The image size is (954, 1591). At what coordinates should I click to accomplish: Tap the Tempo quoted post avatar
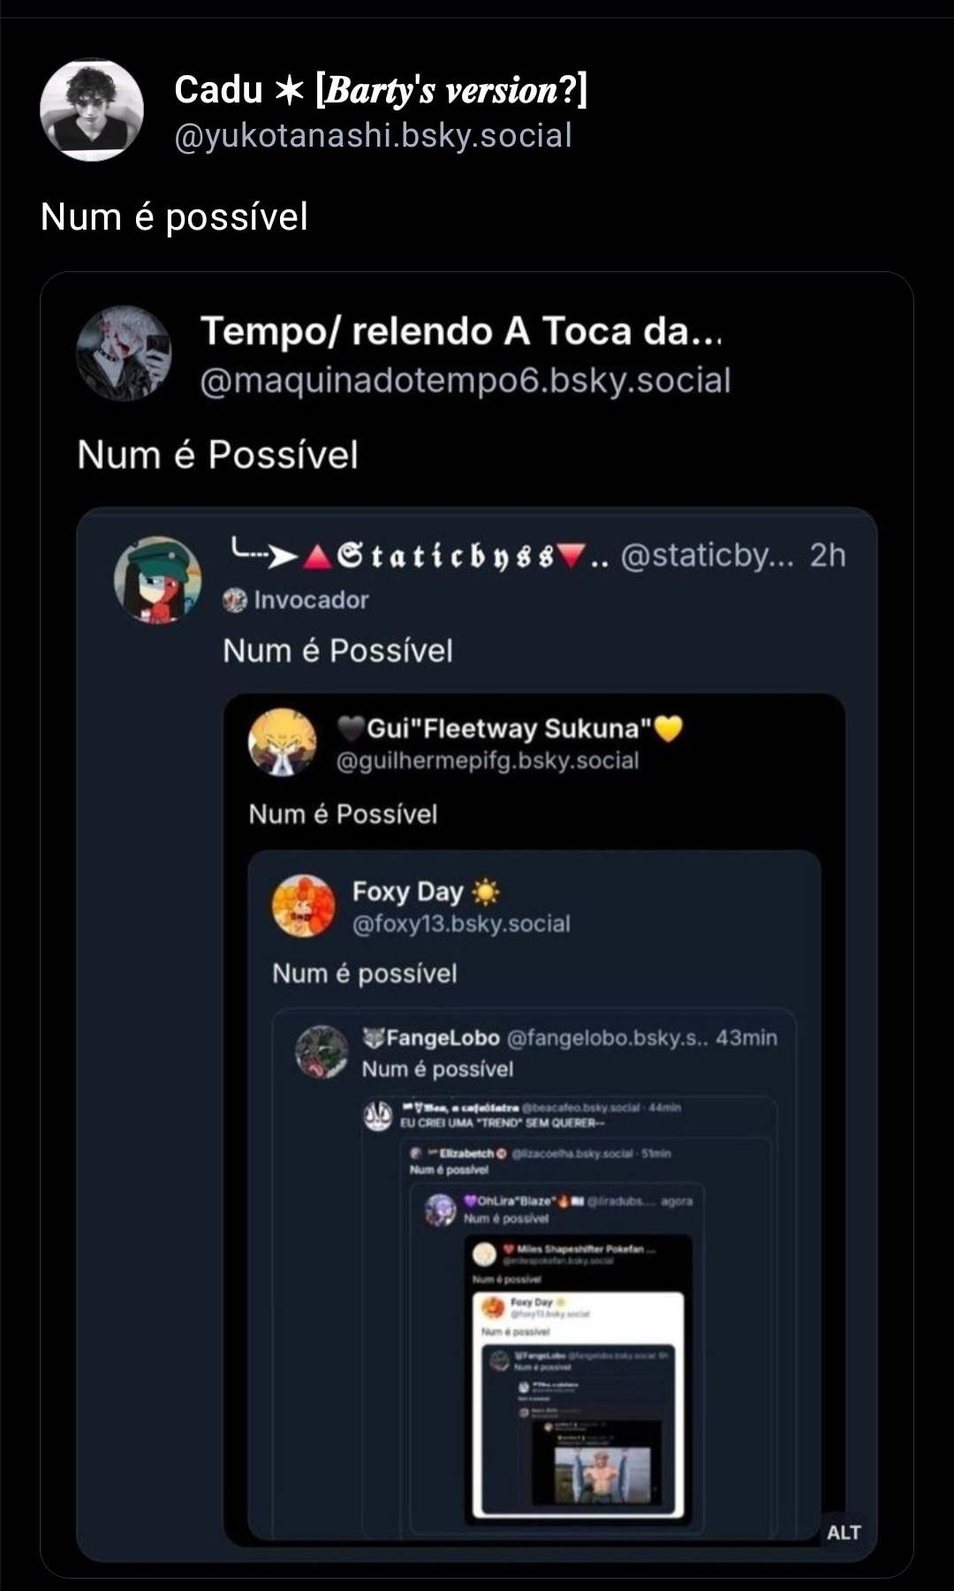coord(124,353)
